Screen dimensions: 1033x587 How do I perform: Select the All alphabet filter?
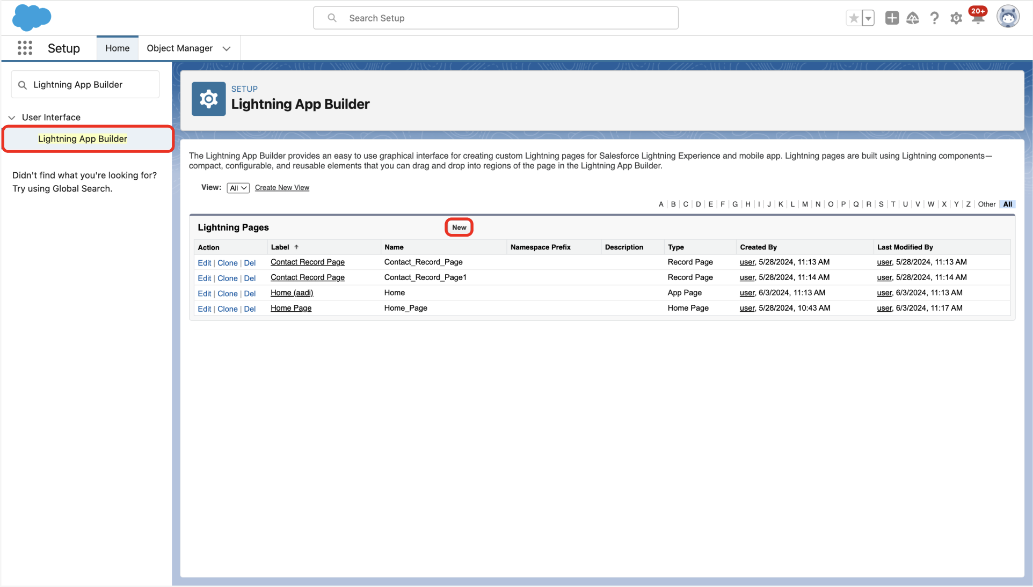click(1008, 204)
